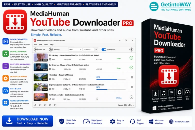Click the orange Multiple Formats gear icon

[x=6, y=78]
